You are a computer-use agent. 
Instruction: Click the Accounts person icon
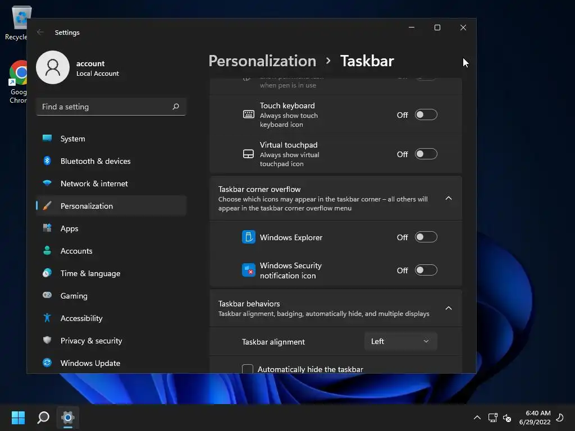click(x=47, y=250)
